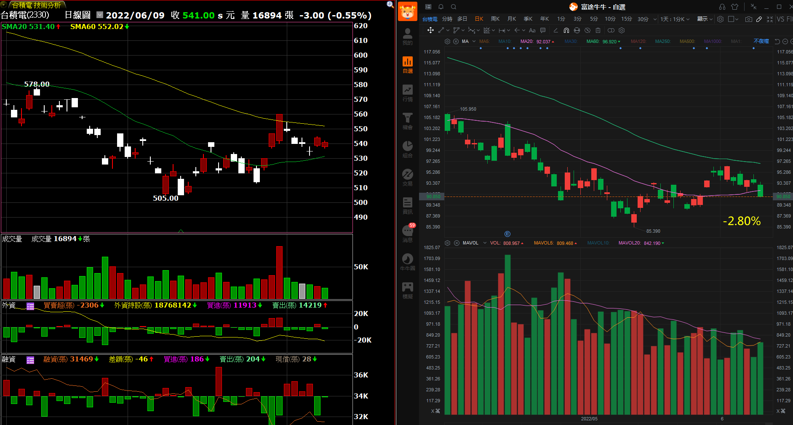Toggle the 外資 list icon in left chart
Viewport: 793px width, 425px height.
pos(30,306)
